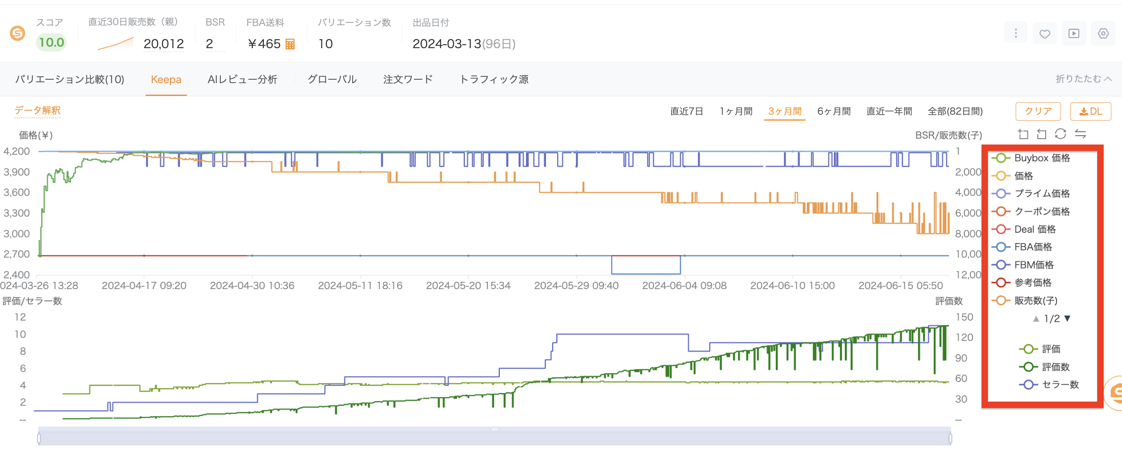
Task: Toggle the 参考価格 legend series
Action: point(1021,283)
